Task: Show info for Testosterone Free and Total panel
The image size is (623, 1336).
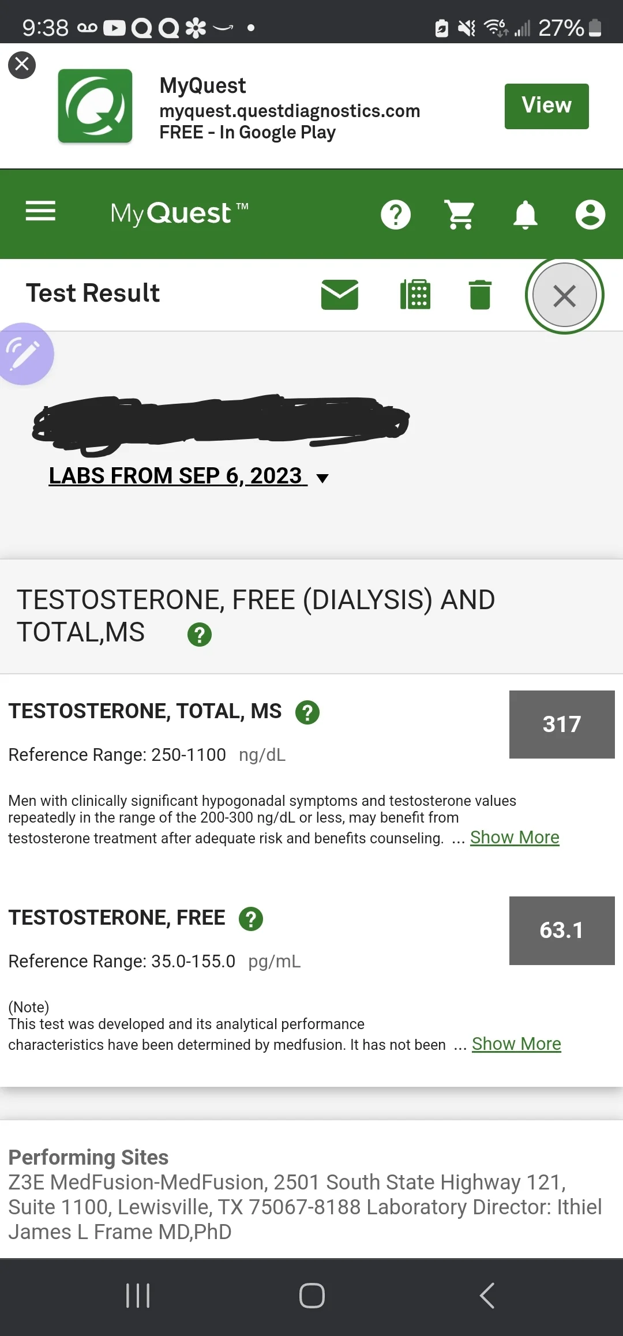Action: point(200,635)
